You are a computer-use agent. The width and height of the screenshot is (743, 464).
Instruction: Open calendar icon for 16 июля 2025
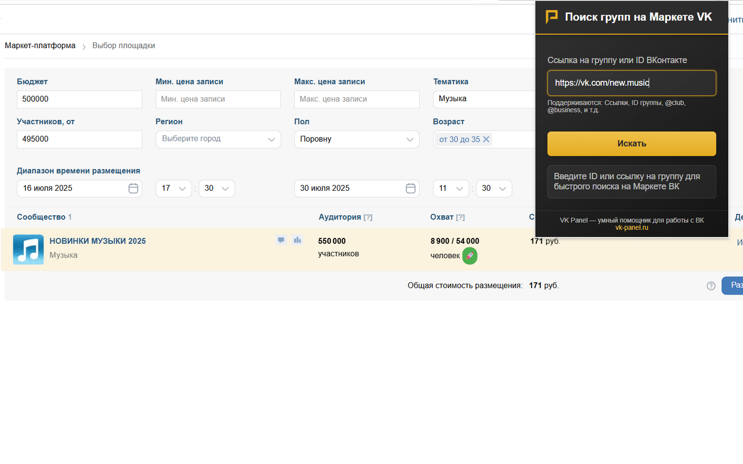click(x=133, y=188)
